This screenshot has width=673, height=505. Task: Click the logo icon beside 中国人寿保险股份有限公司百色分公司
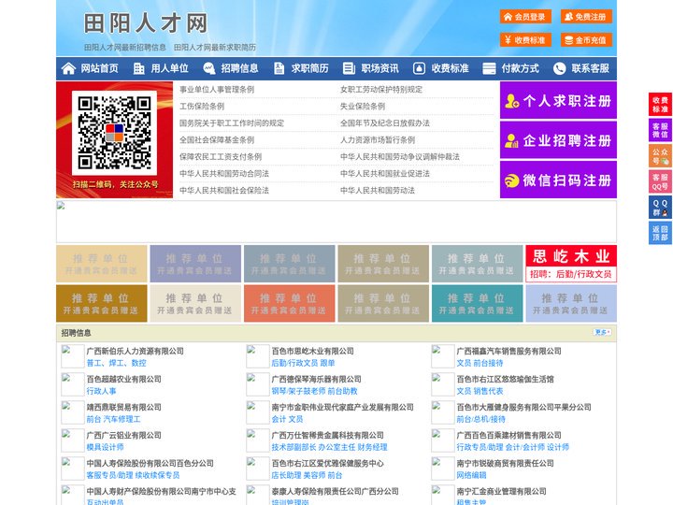tap(73, 469)
